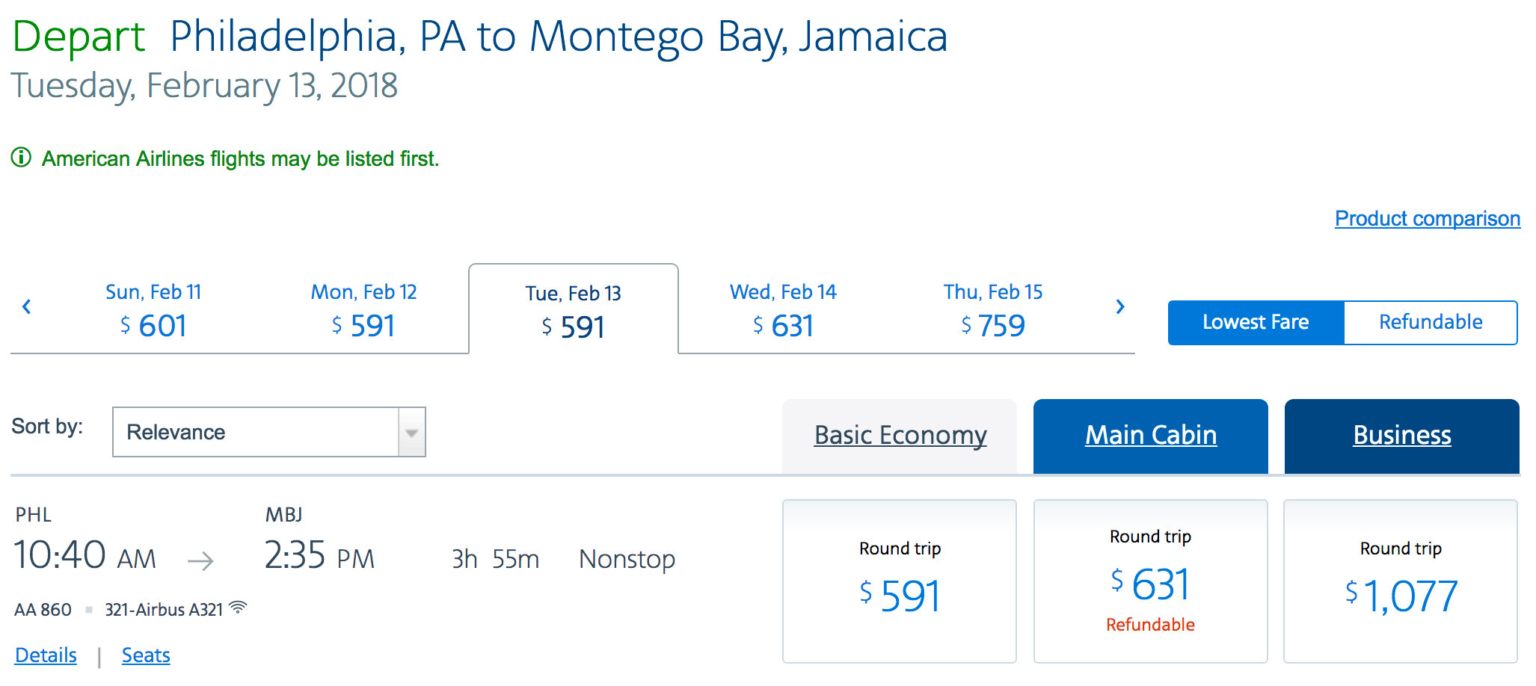Choose the $1,077 Business round trip fare
Screen dimensions: 1536x686
click(x=1401, y=581)
